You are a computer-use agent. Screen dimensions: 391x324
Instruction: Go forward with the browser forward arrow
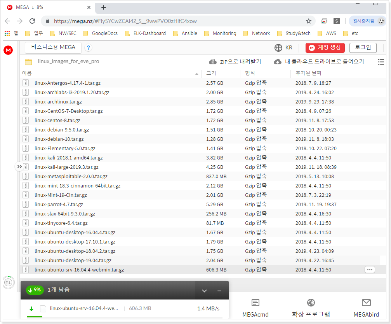pos(20,21)
